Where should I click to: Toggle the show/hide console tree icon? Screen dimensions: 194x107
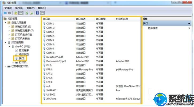click(x=21, y=13)
